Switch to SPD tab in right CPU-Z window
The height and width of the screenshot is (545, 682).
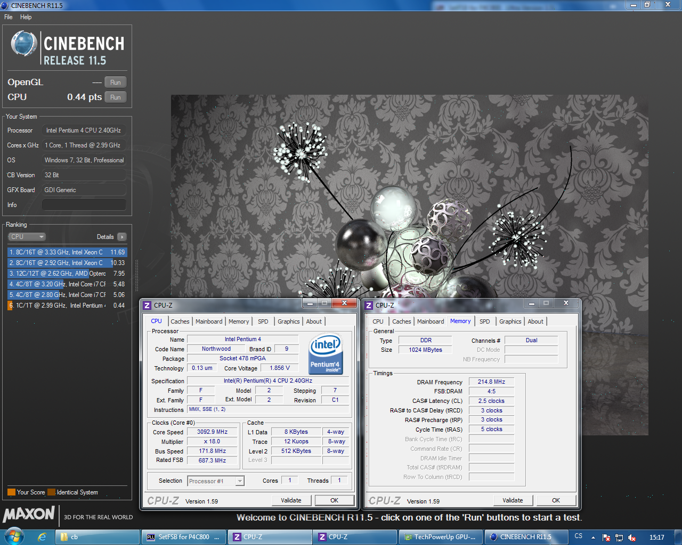pyautogui.click(x=485, y=321)
